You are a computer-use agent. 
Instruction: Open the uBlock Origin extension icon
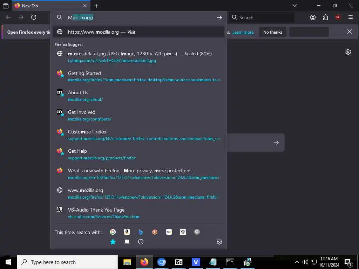tap(338, 18)
